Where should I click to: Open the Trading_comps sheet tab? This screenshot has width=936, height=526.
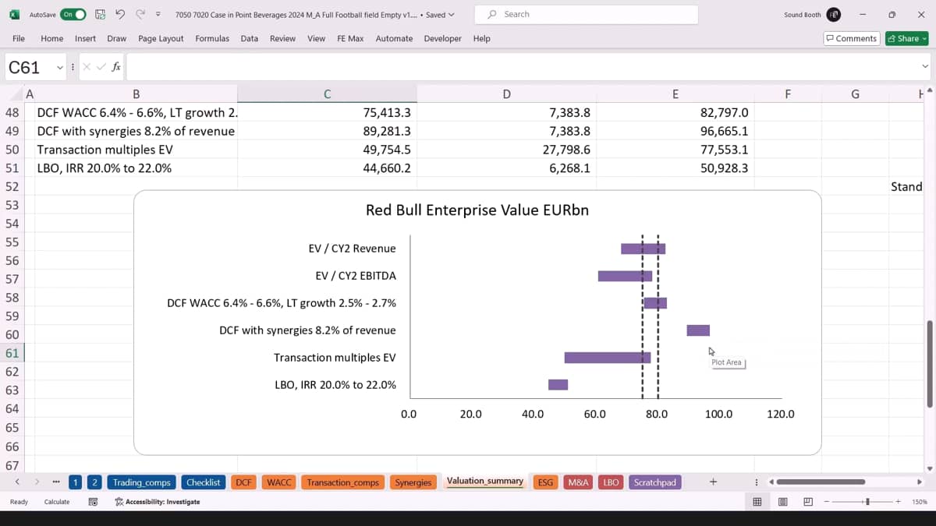141,482
